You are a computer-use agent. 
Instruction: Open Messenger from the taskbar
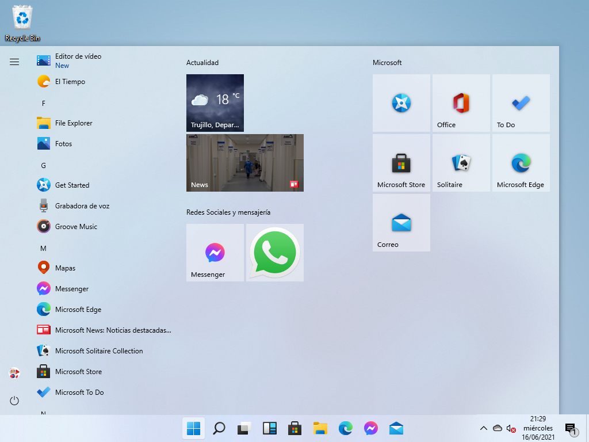371,428
